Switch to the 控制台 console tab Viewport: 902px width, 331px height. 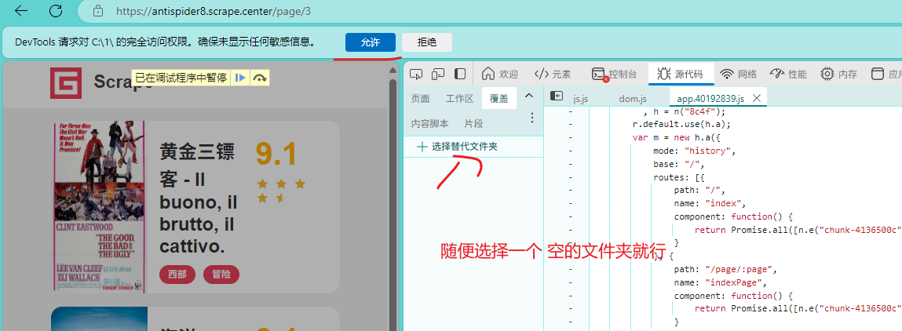click(615, 75)
